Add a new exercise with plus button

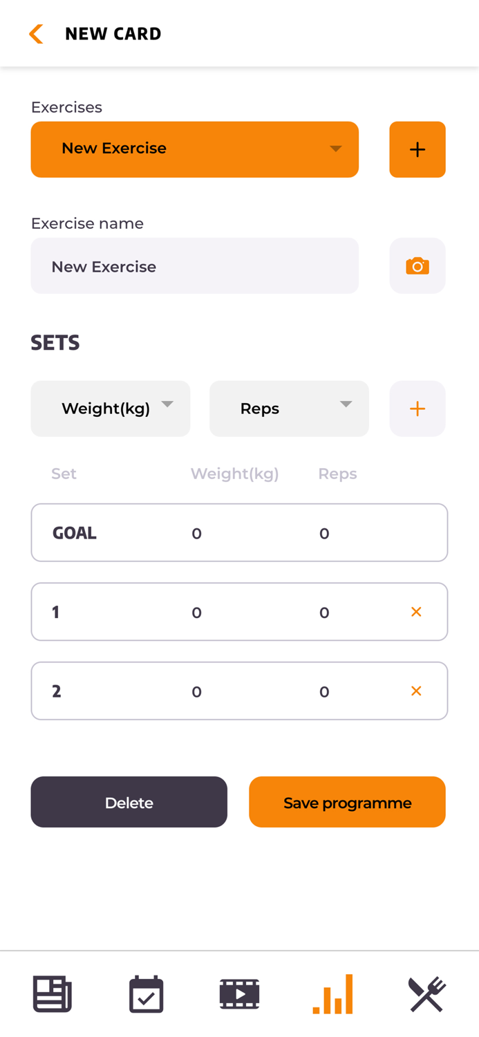point(417,149)
